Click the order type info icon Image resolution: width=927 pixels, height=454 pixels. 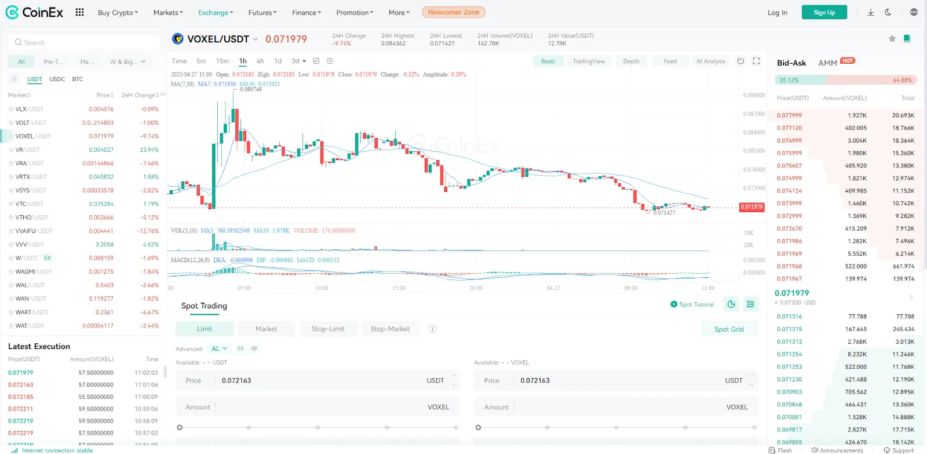click(x=432, y=329)
